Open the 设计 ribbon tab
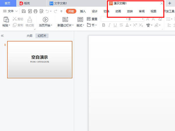The height and width of the screenshot is (131, 175). click(94, 11)
